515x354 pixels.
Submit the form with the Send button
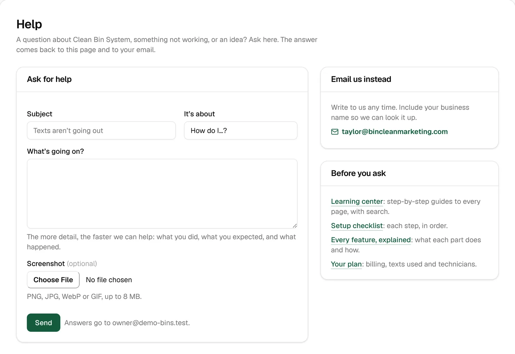coord(43,323)
